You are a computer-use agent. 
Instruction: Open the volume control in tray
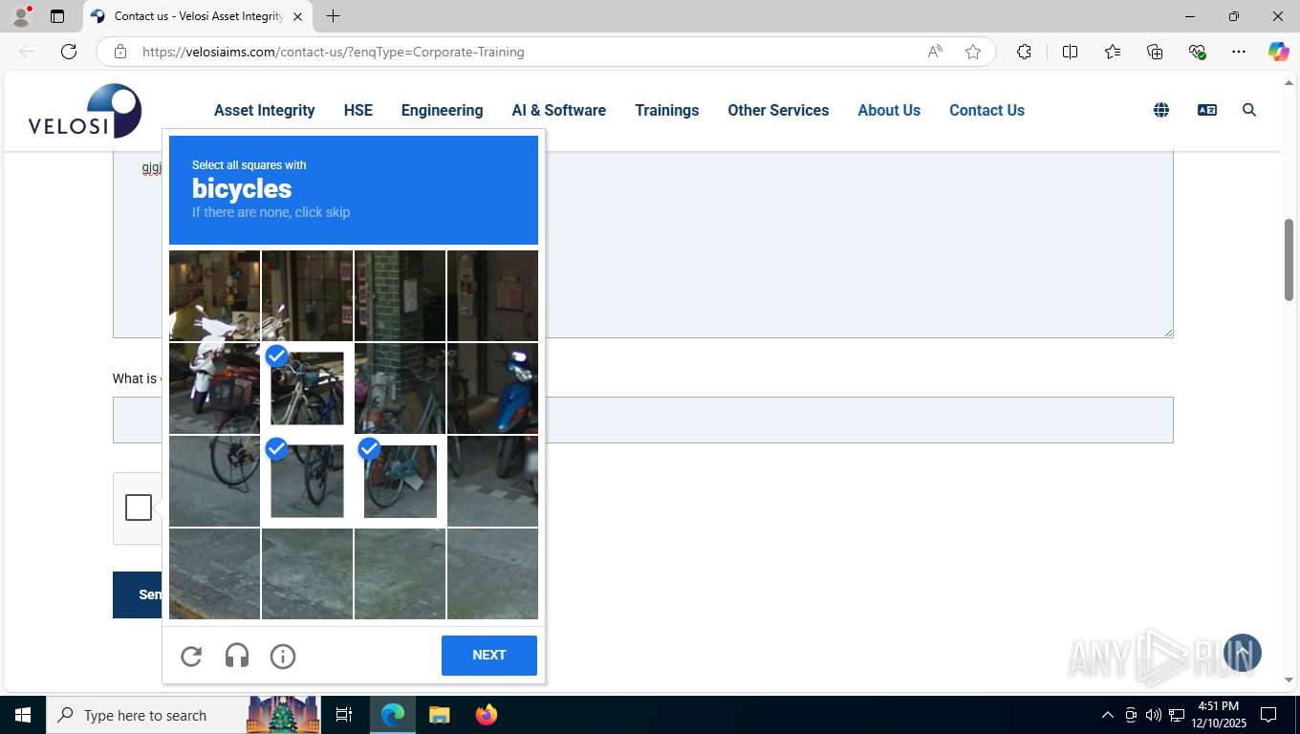click(x=1153, y=715)
